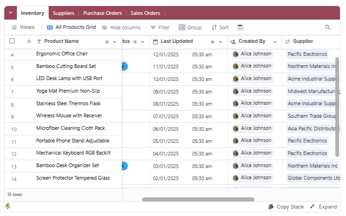Image resolution: width=346 pixels, height=216 pixels.
Task: Click Pacific Electronics supplier in row 4
Action: [x=307, y=54]
